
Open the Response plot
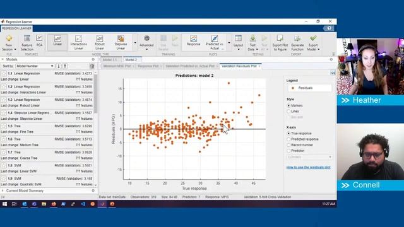pyautogui.click(x=194, y=41)
